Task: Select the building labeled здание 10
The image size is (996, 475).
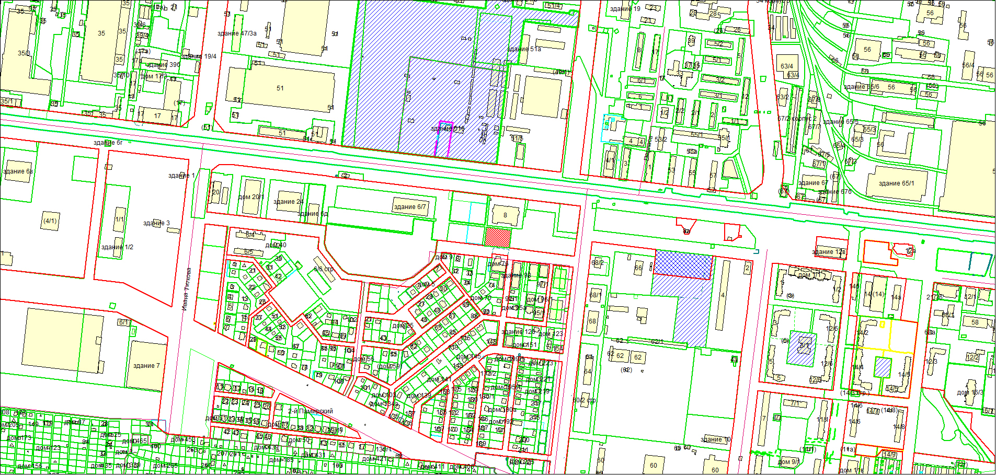Action: point(716,439)
